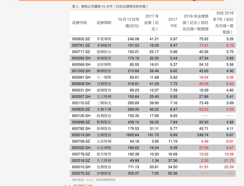This screenshot has height=186, width=244.
Task: Select the 600126.SH 杭钢股份 code cell
Action: tap(81, 116)
